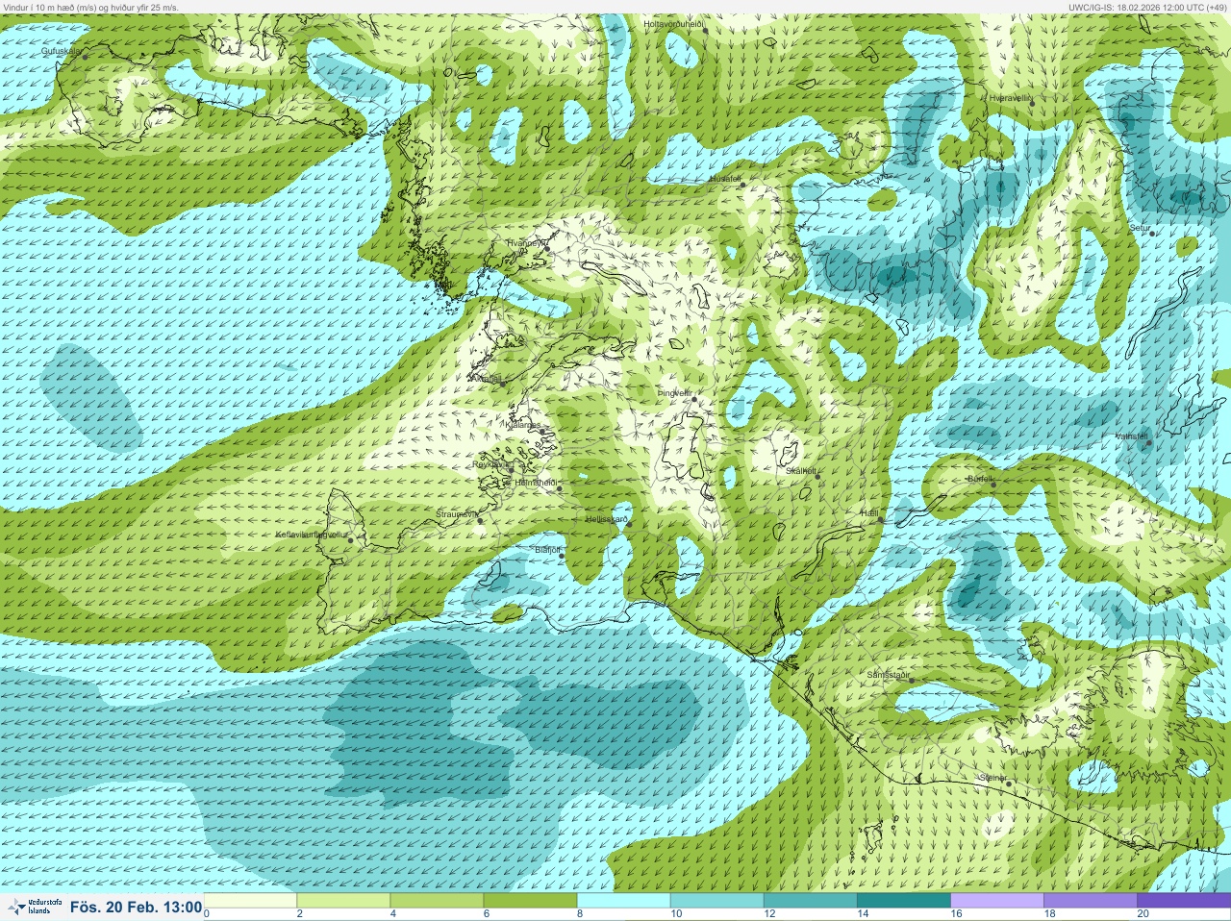Image resolution: width=1231 pixels, height=921 pixels.
Task: Select the 14–16 m/s dark teal legend swatch
Action: [x=903, y=901]
